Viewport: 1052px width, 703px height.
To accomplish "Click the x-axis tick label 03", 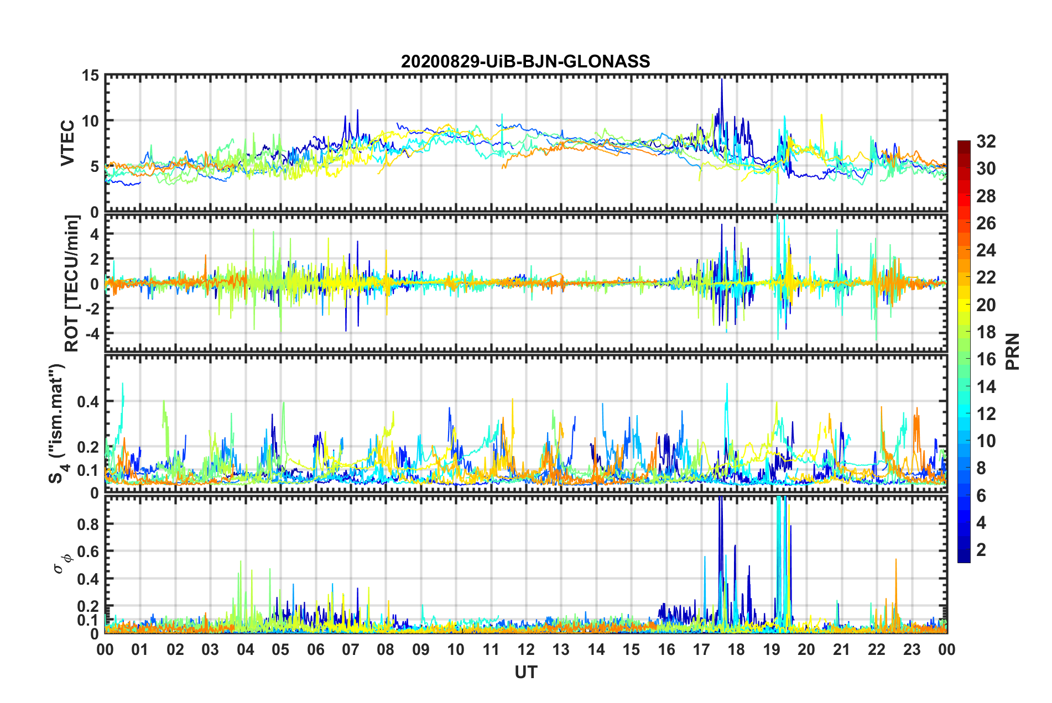I will [210, 650].
